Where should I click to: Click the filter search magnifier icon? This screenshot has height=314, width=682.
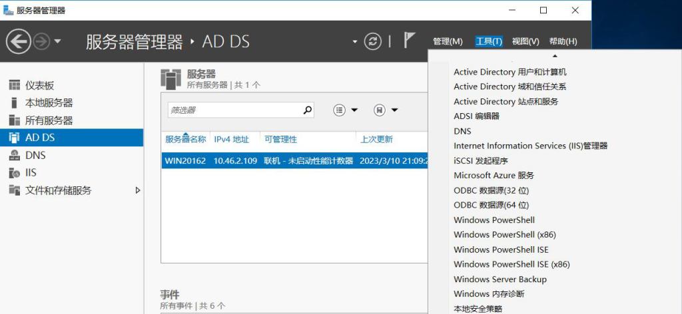click(x=308, y=110)
